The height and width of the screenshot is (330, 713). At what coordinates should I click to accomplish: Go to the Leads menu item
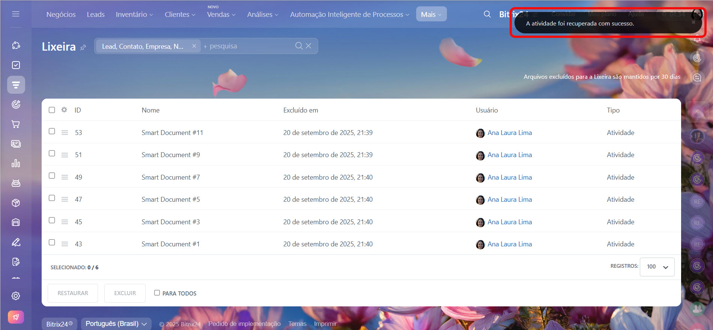96,15
